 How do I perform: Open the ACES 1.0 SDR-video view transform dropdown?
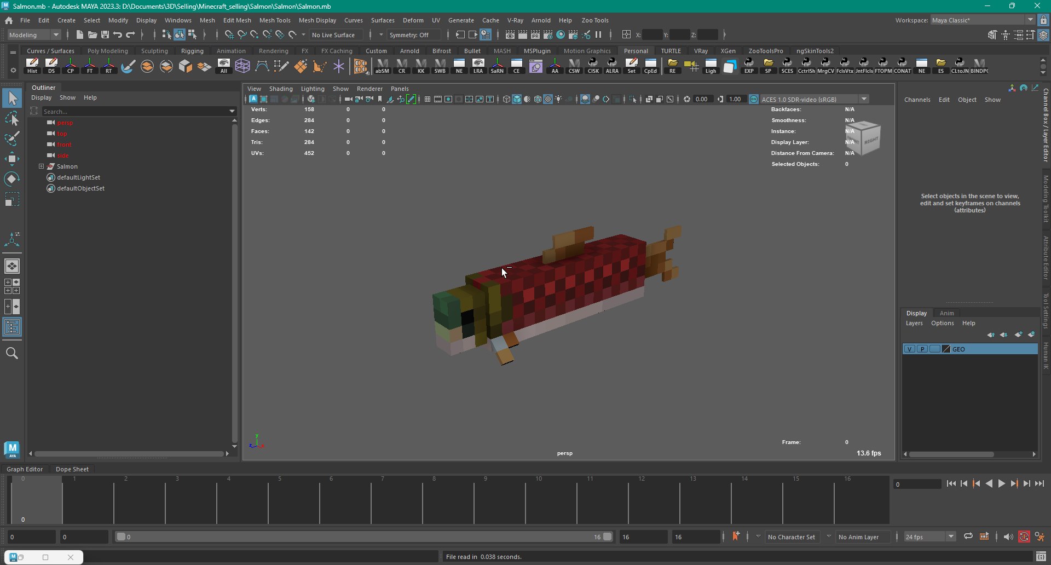(814, 99)
